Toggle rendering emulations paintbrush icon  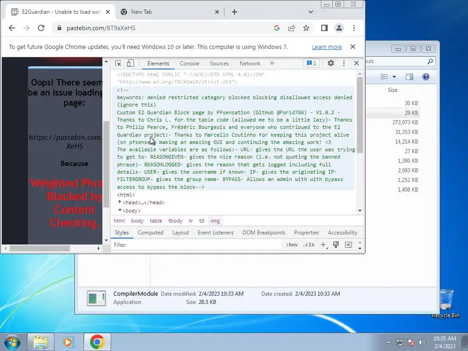click(x=336, y=245)
